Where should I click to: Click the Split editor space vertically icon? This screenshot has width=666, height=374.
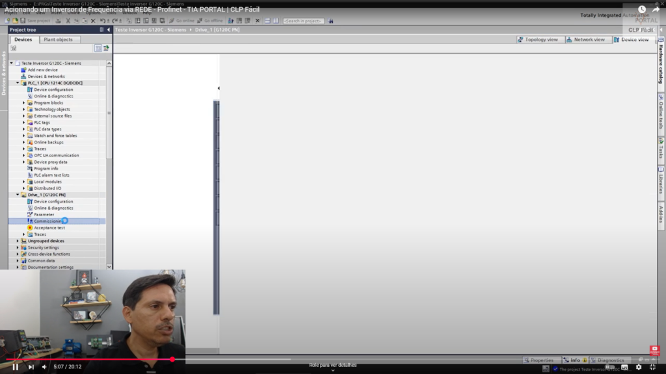[x=276, y=21]
